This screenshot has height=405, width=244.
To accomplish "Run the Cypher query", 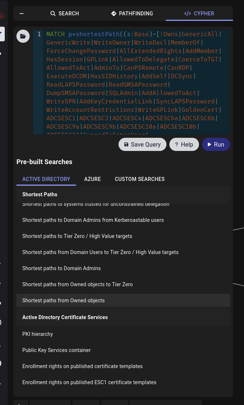I will click(x=216, y=144).
